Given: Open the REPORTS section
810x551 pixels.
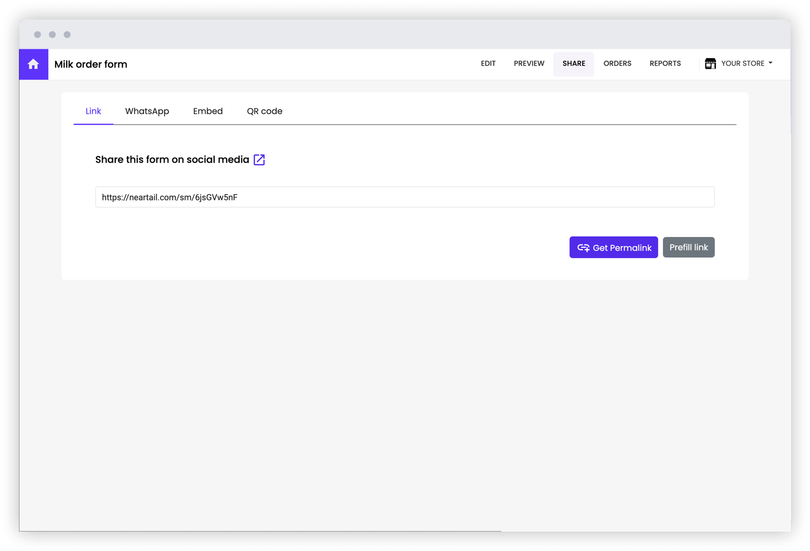Looking at the screenshot, I should click(x=665, y=63).
